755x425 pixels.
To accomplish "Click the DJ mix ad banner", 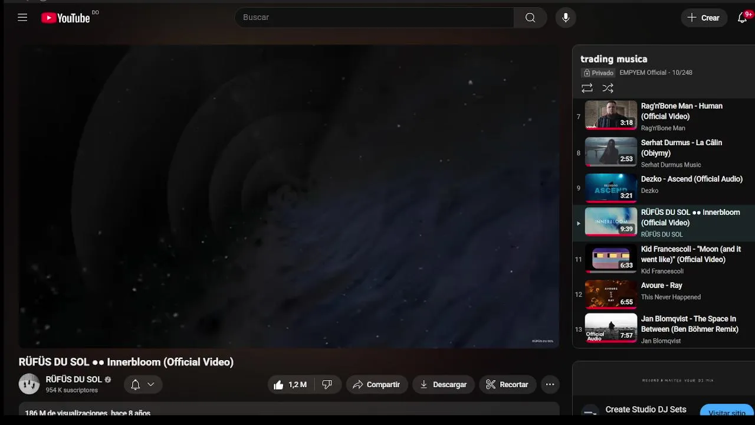I will [664, 380].
